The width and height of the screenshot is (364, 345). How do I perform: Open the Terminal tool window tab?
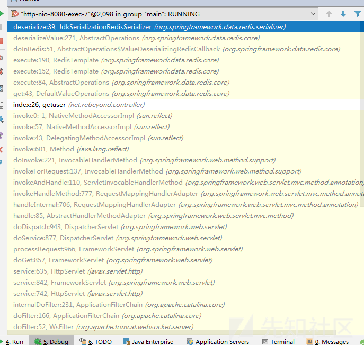278,341
